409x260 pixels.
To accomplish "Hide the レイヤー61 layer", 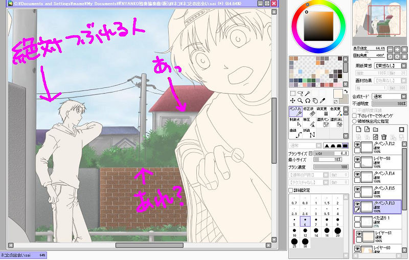I will pyautogui.click(x=359, y=234).
